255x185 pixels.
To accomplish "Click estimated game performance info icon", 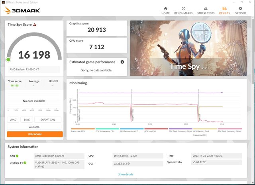I will [x=122, y=62].
